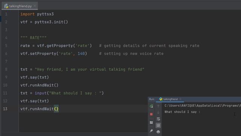Click 'vtf.runAndWait()' on line 10

point(39,85)
